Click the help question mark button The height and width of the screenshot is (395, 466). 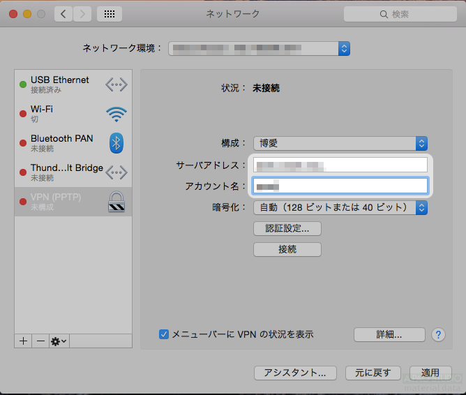tap(438, 334)
